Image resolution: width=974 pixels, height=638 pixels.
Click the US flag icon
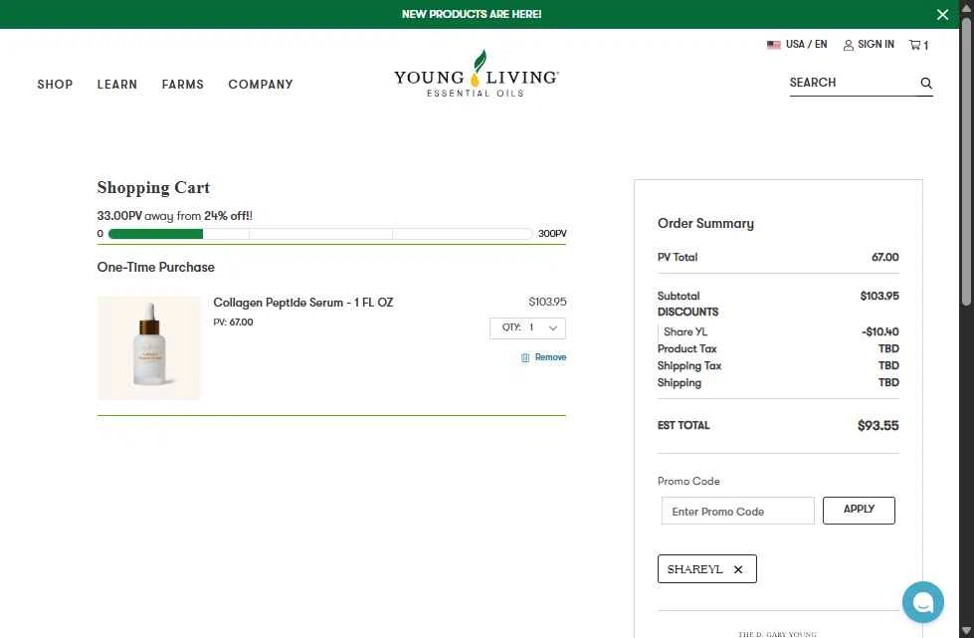tap(773, 45)
